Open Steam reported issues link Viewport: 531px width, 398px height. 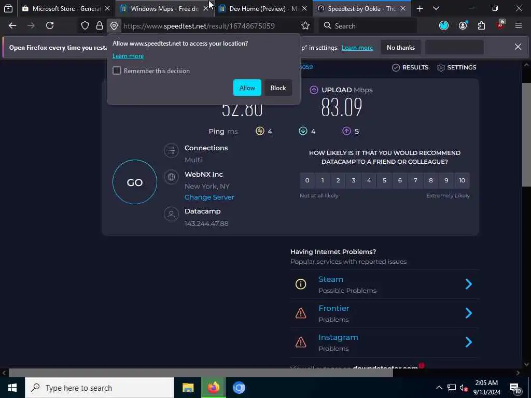point(331,279)
